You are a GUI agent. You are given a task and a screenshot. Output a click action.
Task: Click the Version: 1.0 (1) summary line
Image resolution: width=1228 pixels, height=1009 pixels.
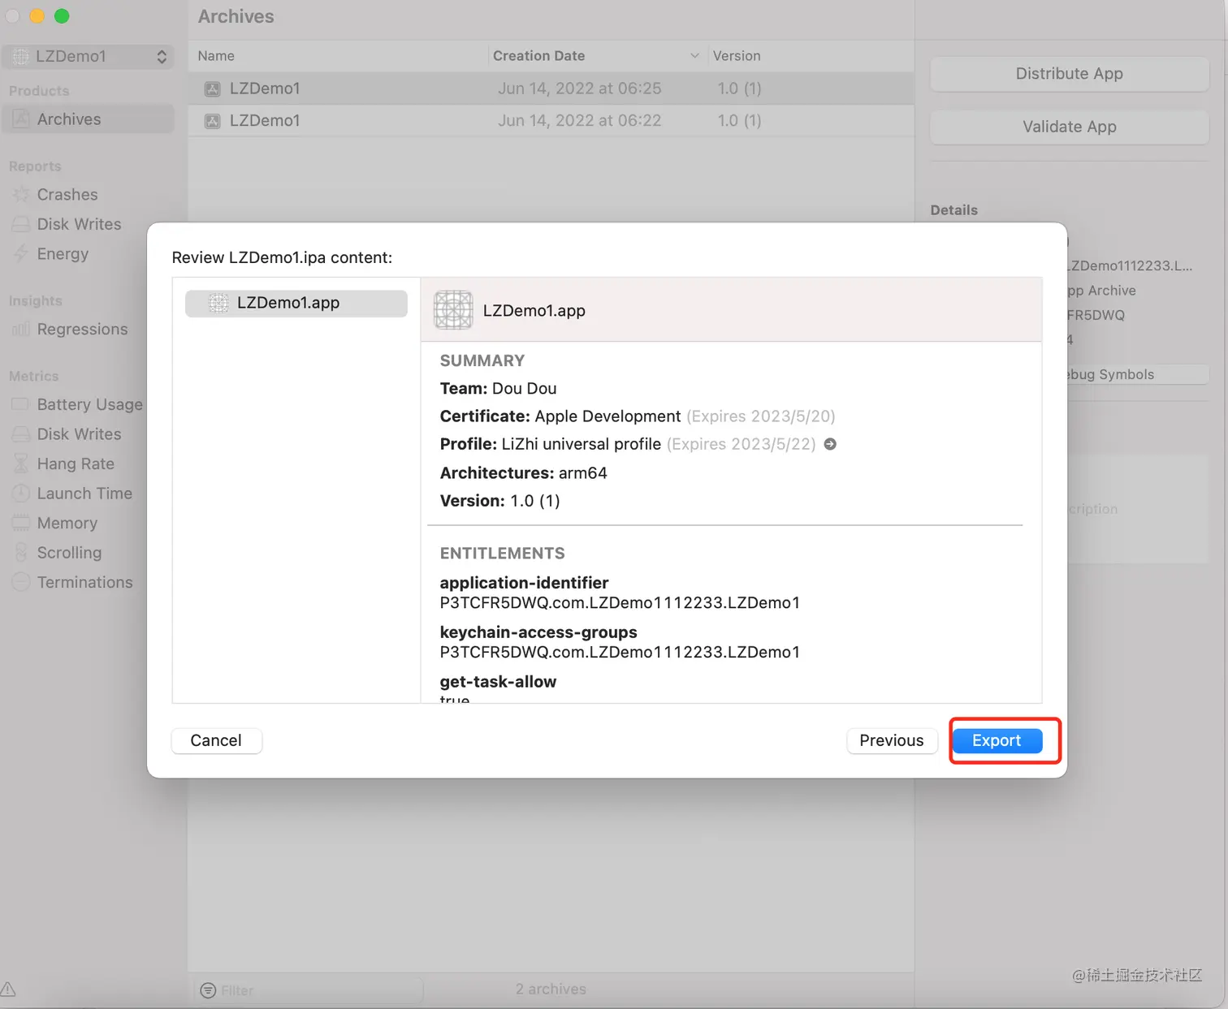[x=499, y=501]
